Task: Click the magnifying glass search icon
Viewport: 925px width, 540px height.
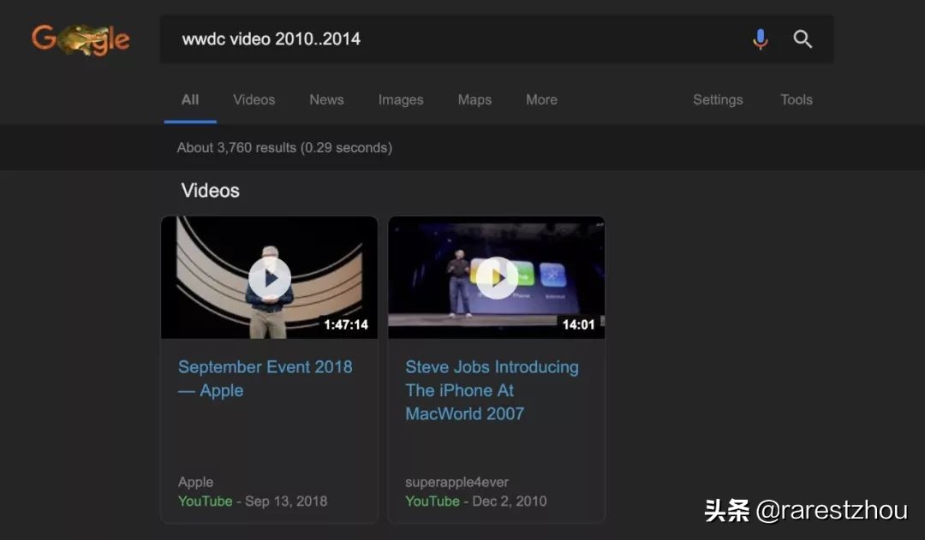Action: [x=803, y=39]
